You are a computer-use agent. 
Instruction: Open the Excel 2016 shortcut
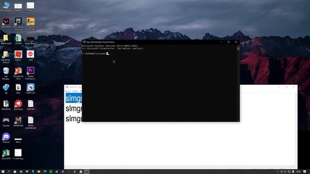click(6, 154)
